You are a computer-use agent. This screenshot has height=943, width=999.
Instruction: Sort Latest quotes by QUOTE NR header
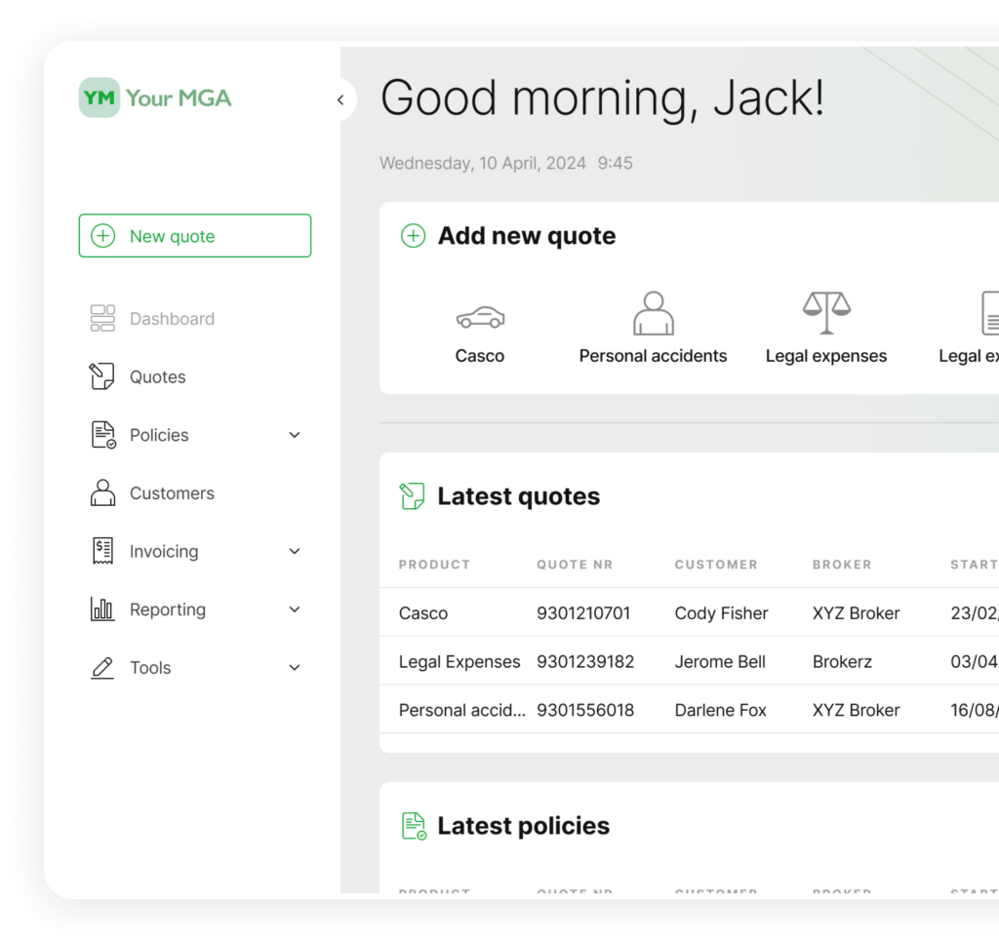(575, 565)
